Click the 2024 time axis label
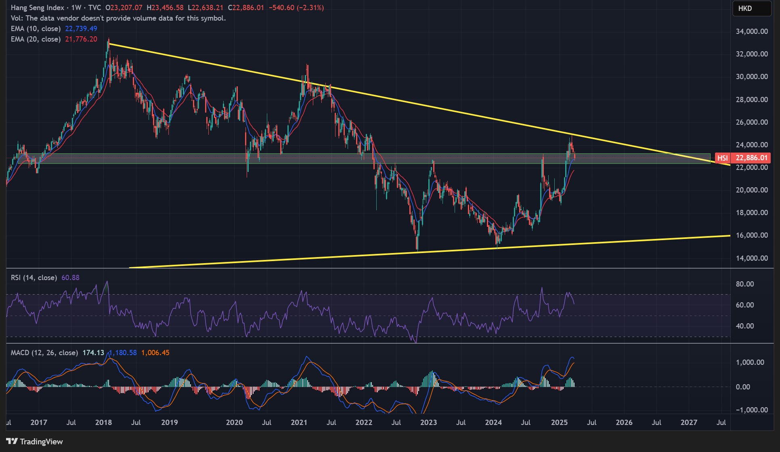The width and height of the screenshot is (780, 452). coord(493,423)
